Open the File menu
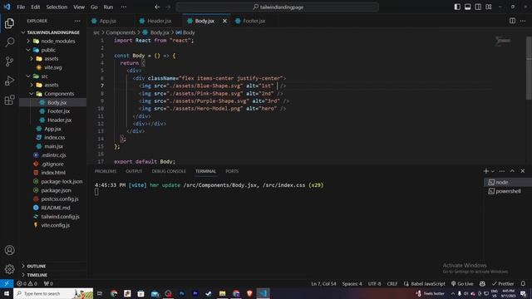The image size is (532, 299). (x=21, y=7)
